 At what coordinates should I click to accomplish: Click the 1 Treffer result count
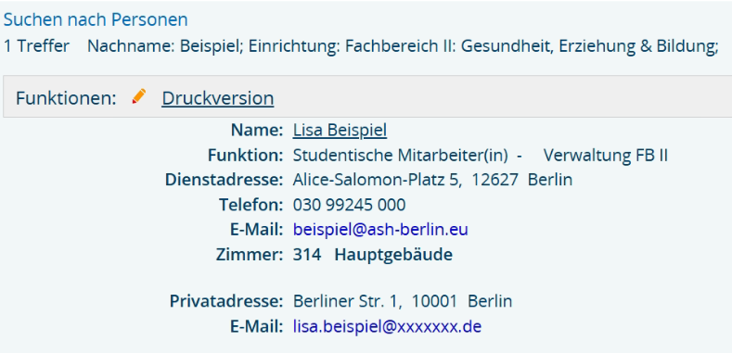pyautogui.click(x=36, y=46)
